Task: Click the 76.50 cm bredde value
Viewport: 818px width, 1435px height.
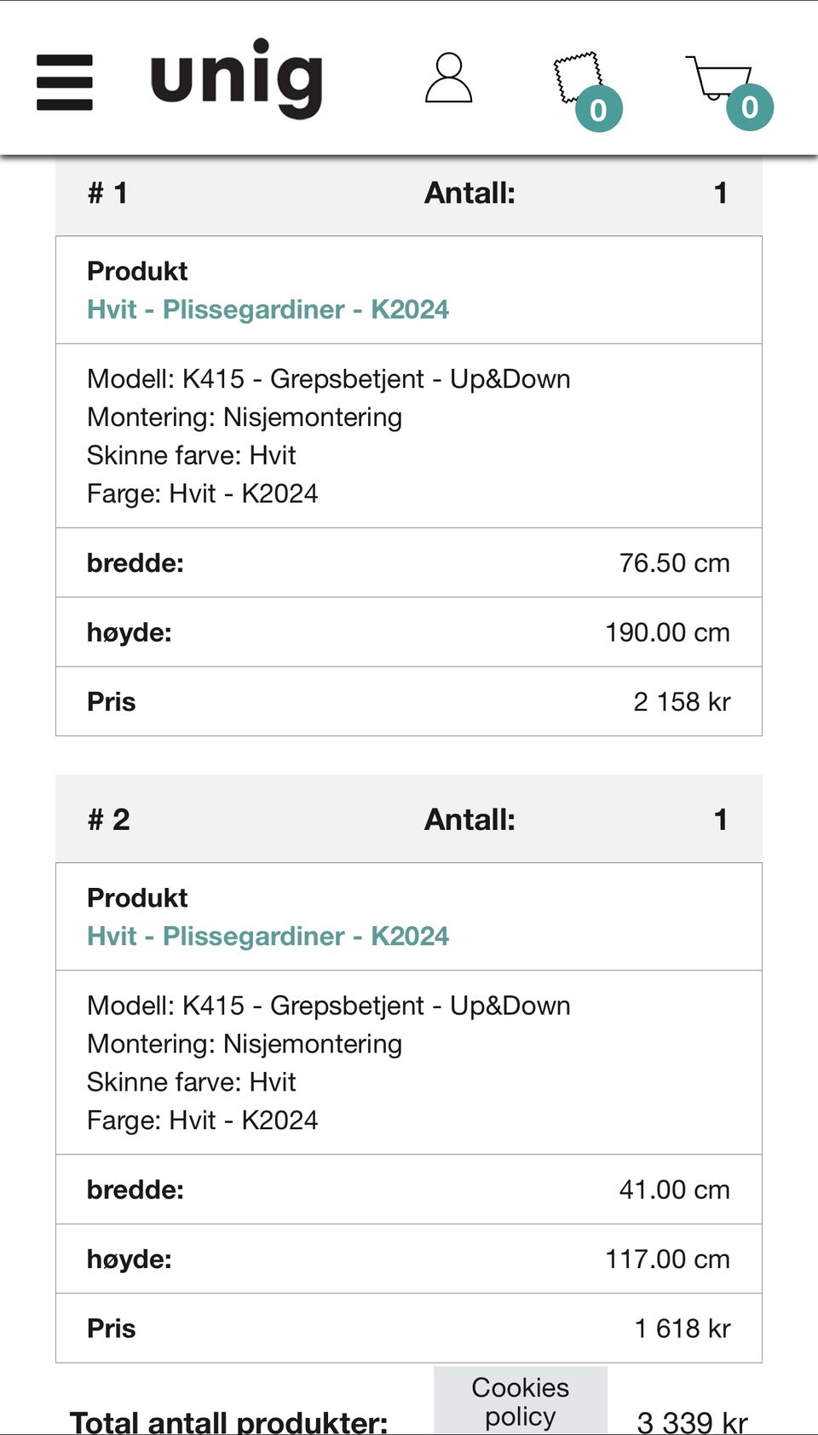Action: tap(674, 562)
